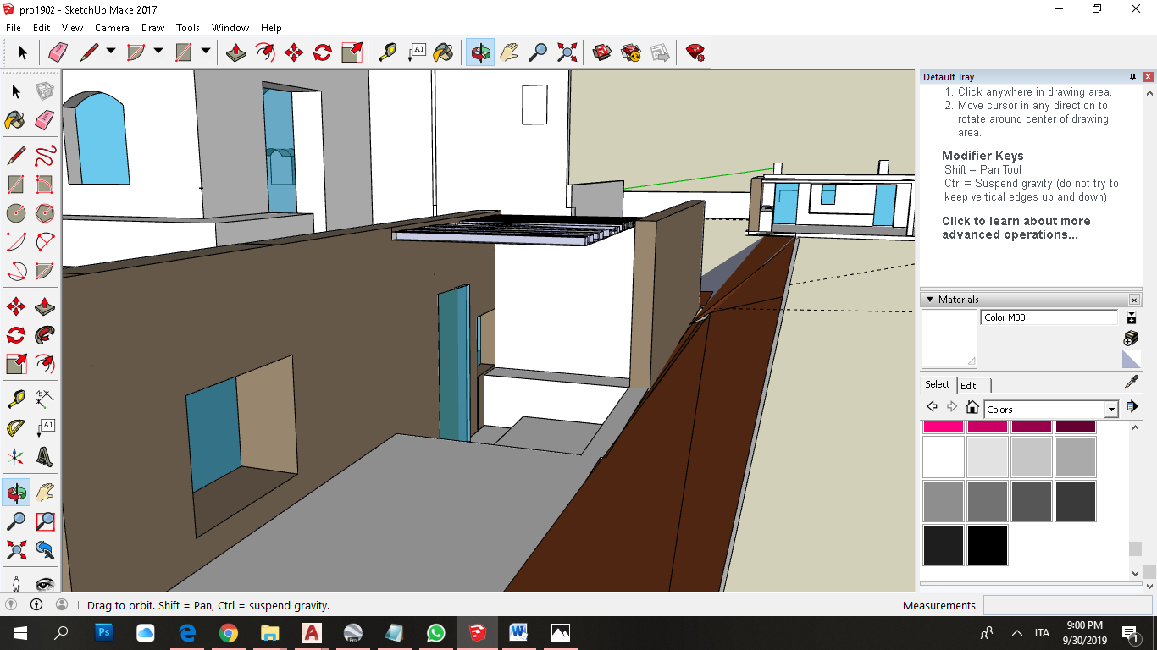The width and height of the screenshot is (1157, 650).
Task: Activate the Pan hand tool in top toolbar
Action: 508,52
